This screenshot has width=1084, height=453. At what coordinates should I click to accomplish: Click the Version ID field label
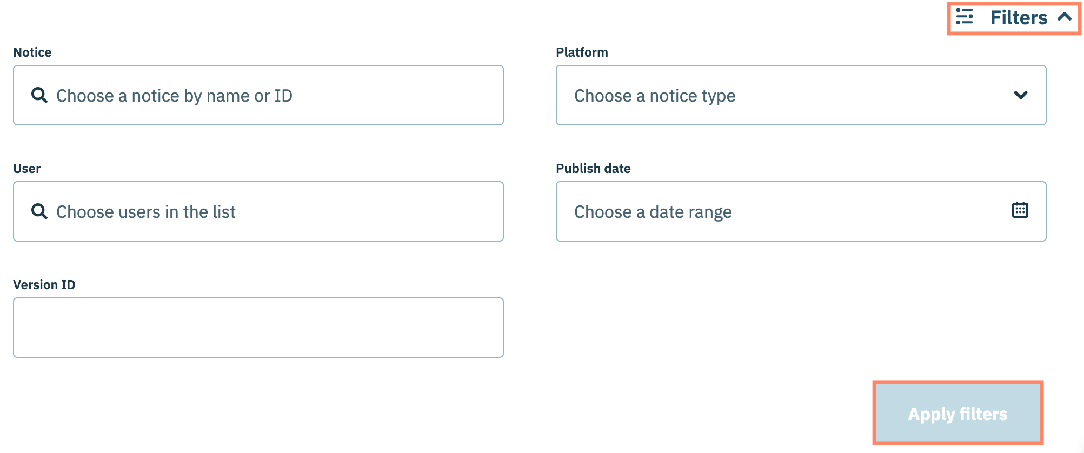click(44, 285)
